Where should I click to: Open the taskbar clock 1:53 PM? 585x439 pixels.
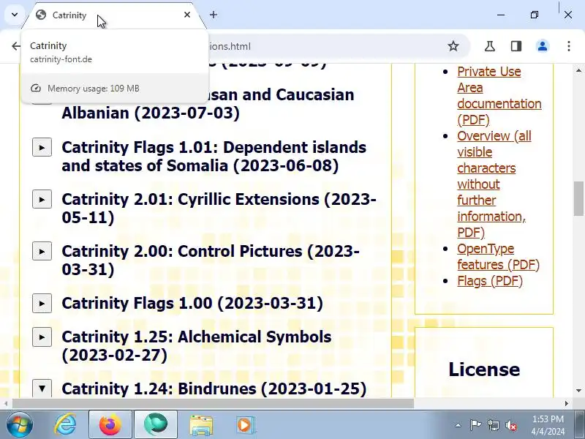548,425
